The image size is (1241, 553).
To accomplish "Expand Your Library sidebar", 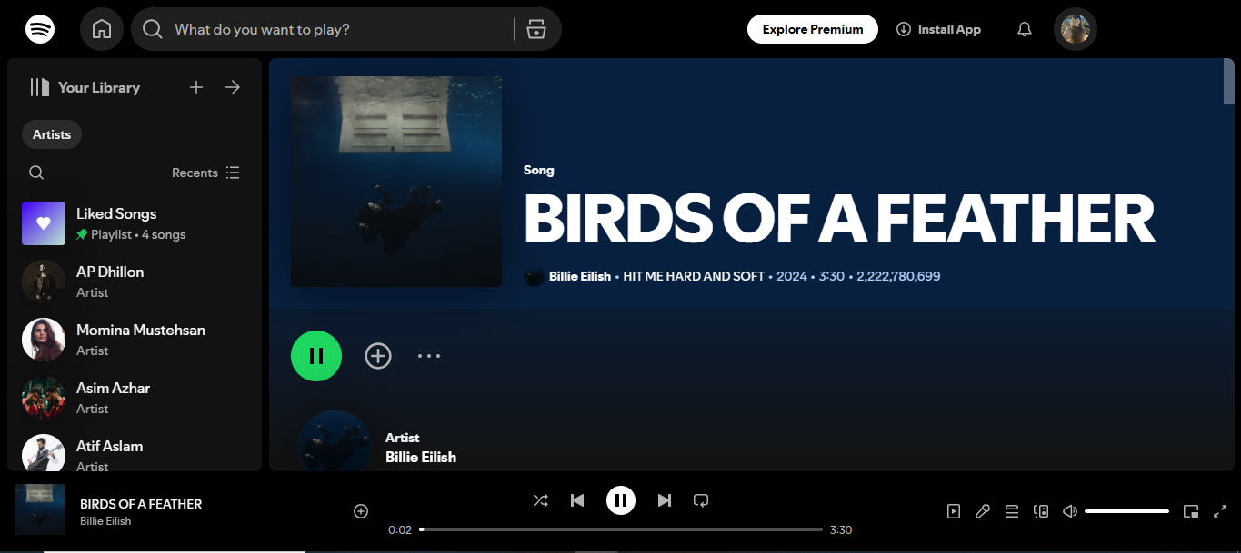I will point(232,87).
